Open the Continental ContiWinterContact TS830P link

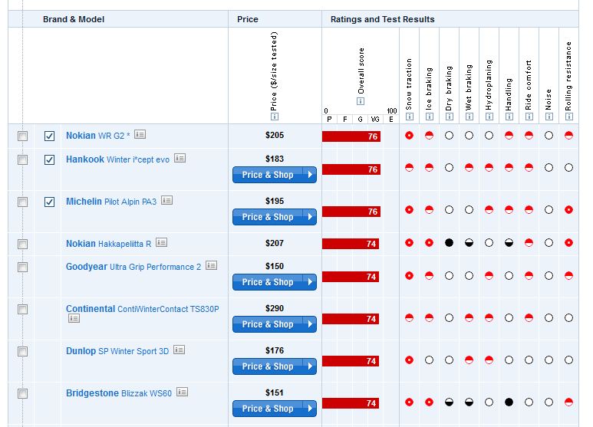click(x=143, y=309)
